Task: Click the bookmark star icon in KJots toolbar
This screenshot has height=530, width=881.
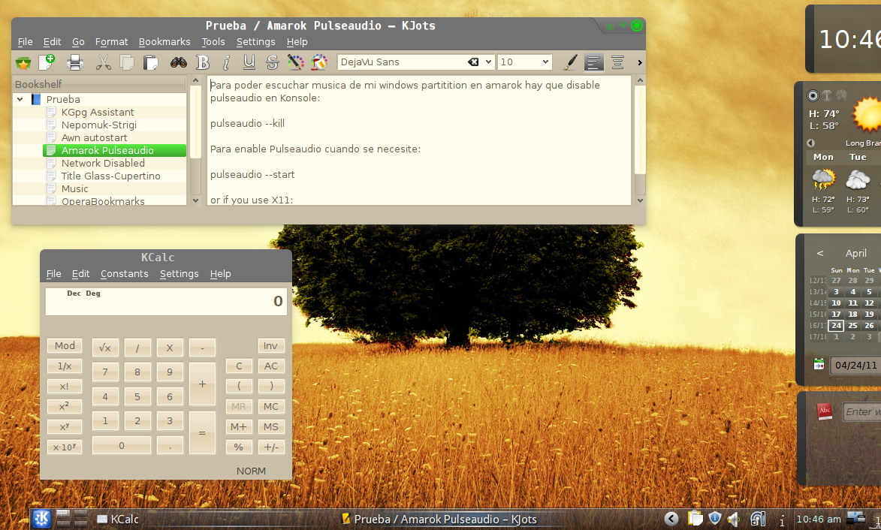Action: point(23,62)
